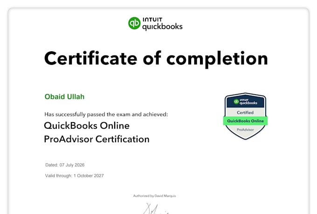Click the word 'Certified' on the badge

coord(245,112)
